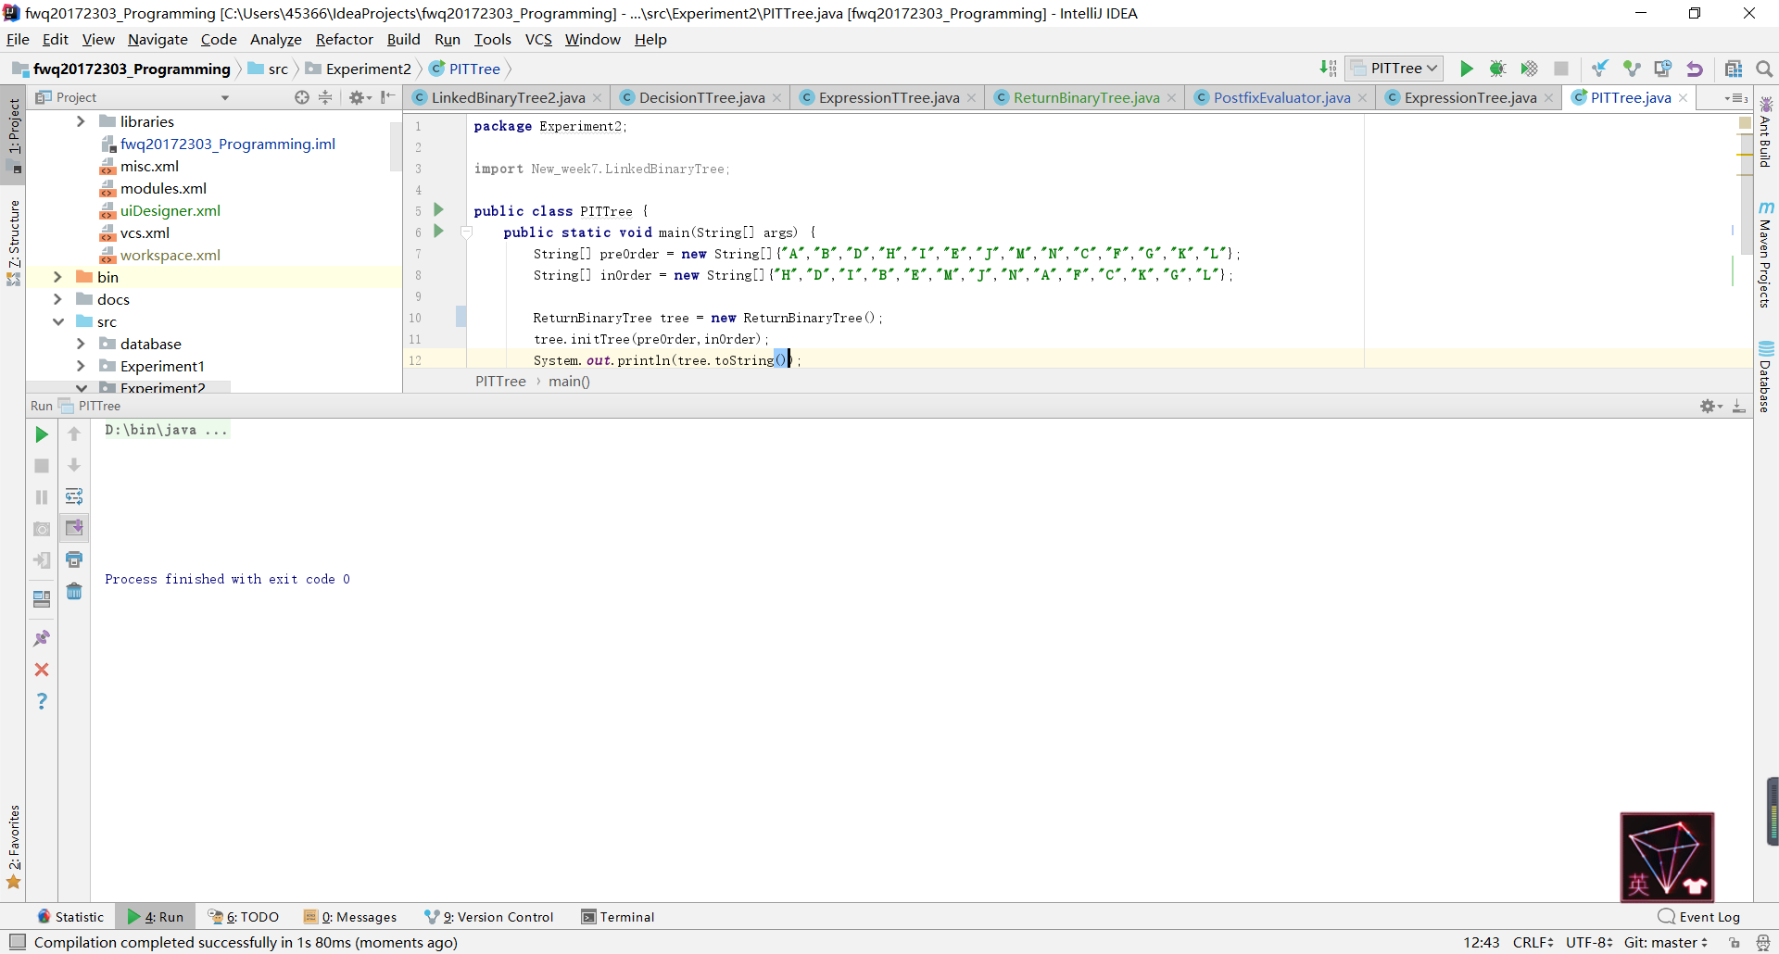Click the green Run button in top toolbar
The height and width of the screenshot is (954, 1779).
point(1466,69)
